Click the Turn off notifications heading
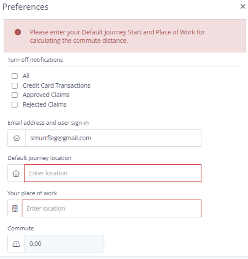Viewport: 248px width, 259px height. click(x=35, y=59)
